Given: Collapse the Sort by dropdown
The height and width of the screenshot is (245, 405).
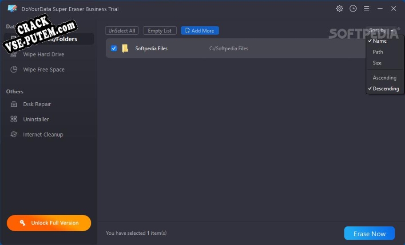Looking at the screenshot, I should pos(381,31).
